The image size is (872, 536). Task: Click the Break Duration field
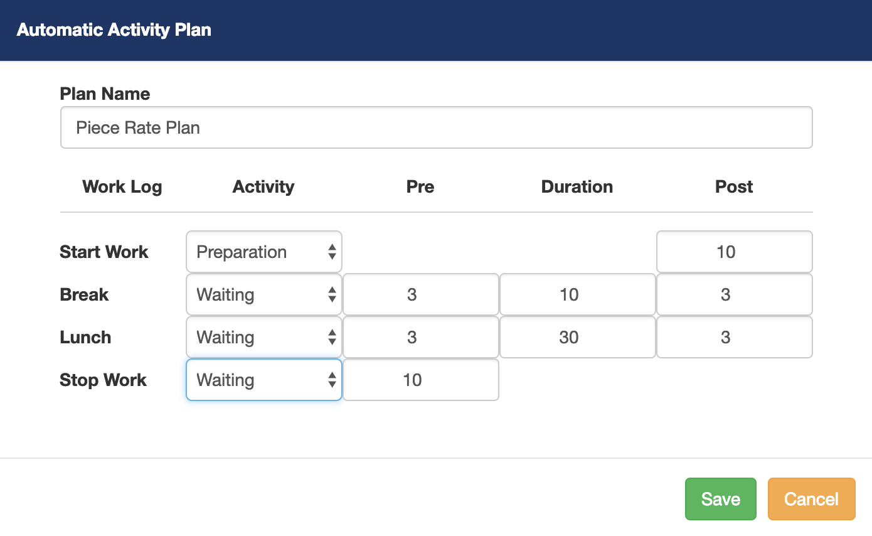tap(577, 294)
